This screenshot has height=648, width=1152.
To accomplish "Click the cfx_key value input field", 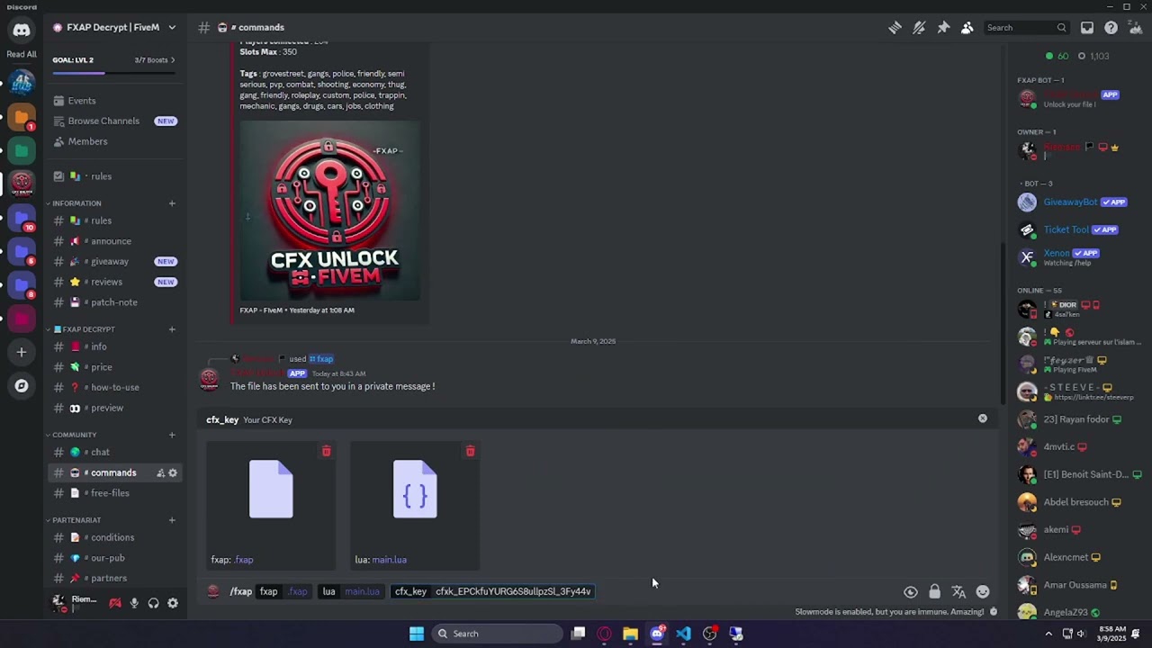I will [x=513, y=591].
